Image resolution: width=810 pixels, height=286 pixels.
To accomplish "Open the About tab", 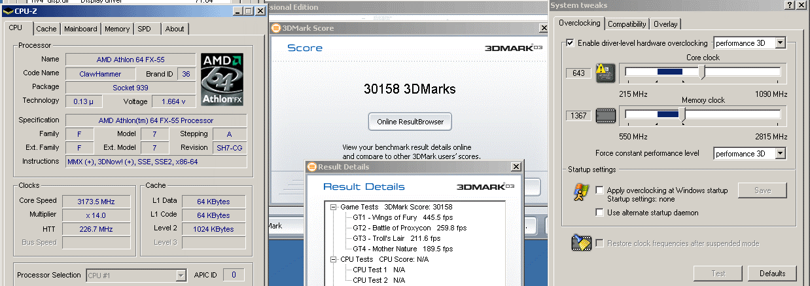I will (x=175, y=29).
